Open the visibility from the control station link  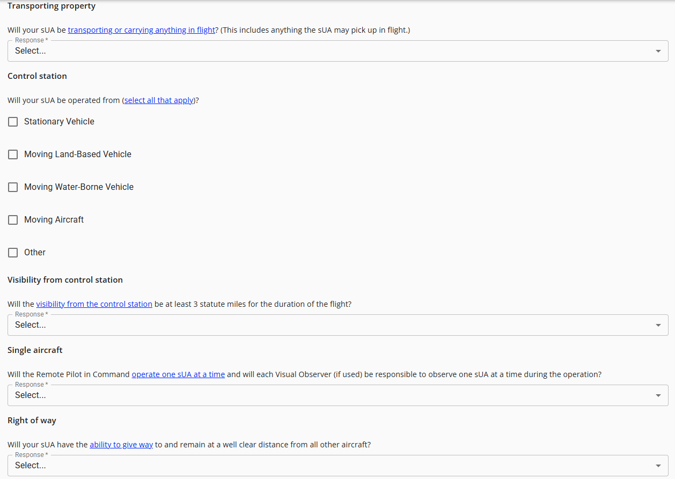pos(94,304)
